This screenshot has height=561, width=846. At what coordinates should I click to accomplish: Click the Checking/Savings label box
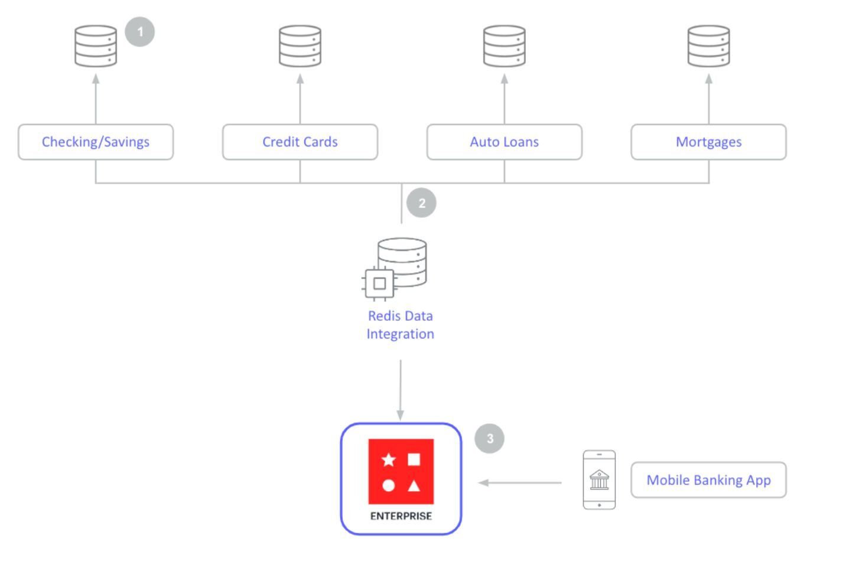coord(96,142)
